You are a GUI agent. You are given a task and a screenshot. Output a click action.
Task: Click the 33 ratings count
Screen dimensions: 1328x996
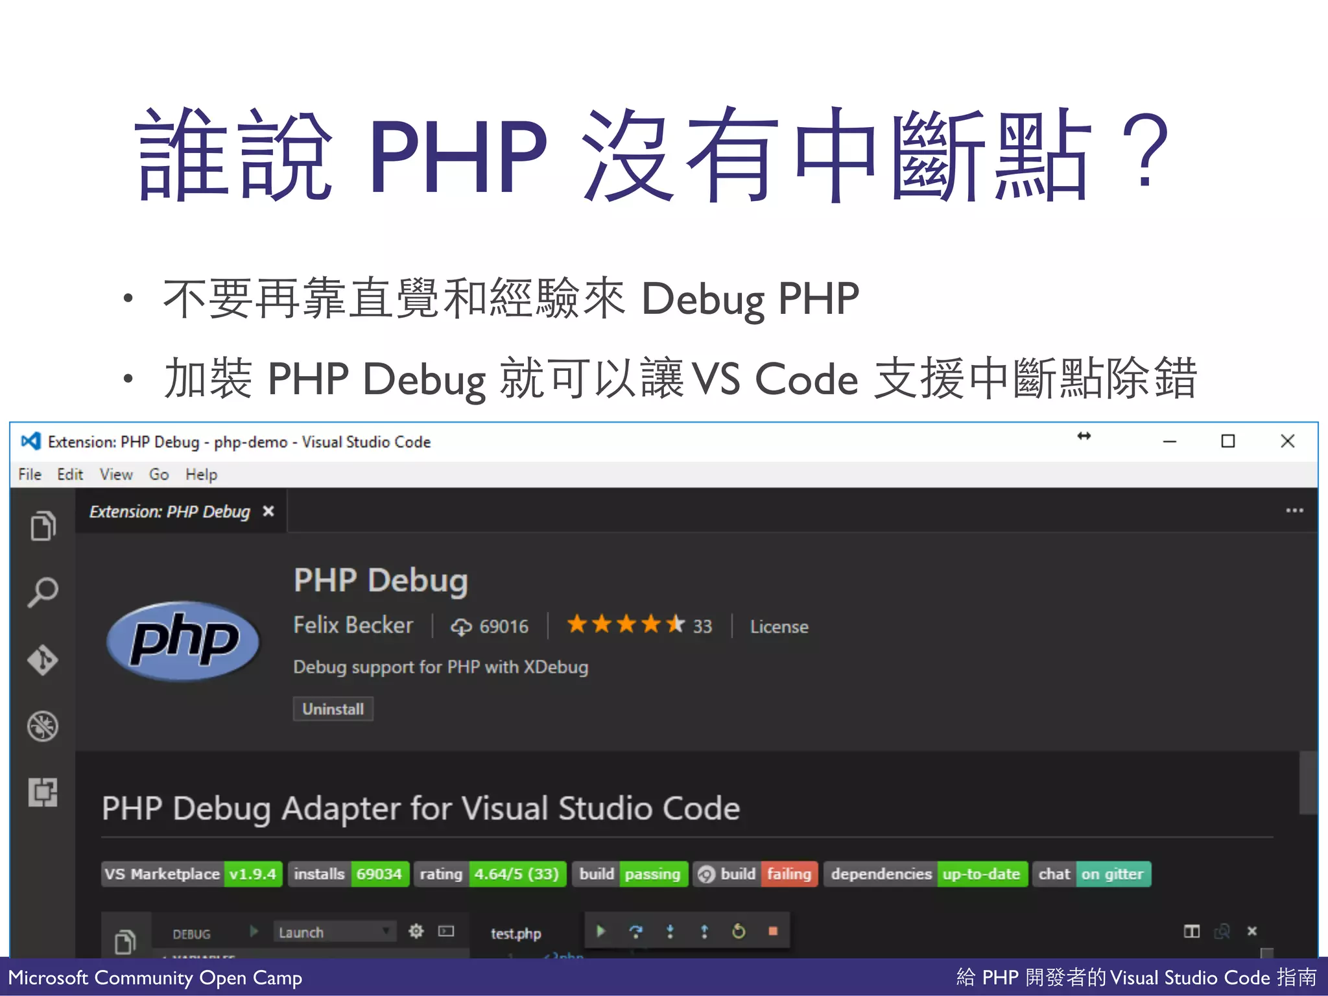pos(702,626)
